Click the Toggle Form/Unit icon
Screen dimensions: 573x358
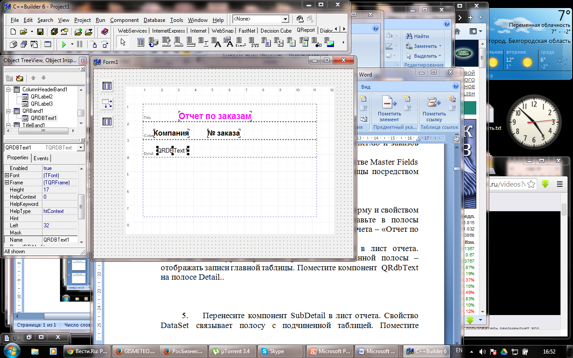click(34, 44)
